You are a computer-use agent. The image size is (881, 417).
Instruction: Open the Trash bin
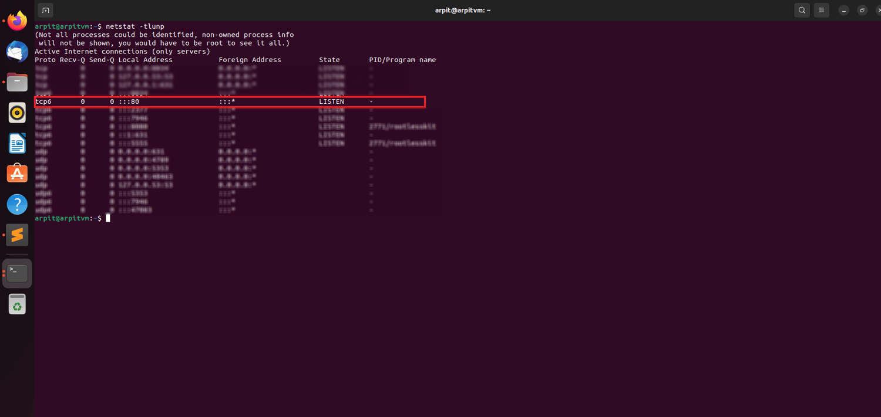(17, 304)
